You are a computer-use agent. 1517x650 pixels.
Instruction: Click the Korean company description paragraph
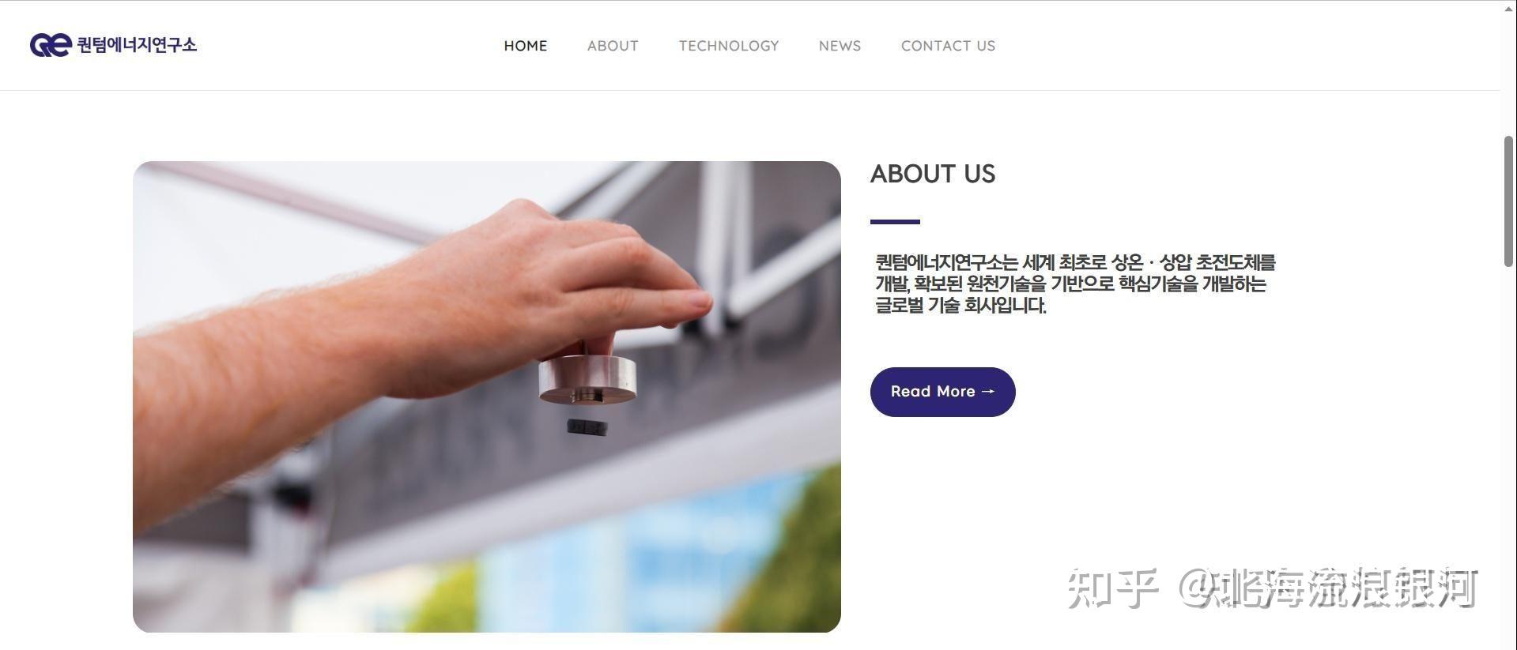(x=1075, y=284)
